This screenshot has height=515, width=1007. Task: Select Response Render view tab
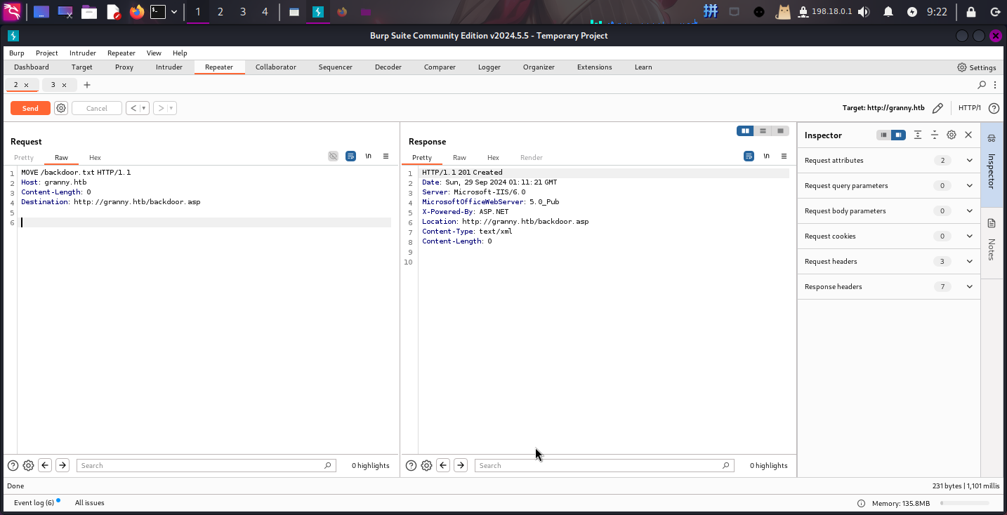pos(532,158)
